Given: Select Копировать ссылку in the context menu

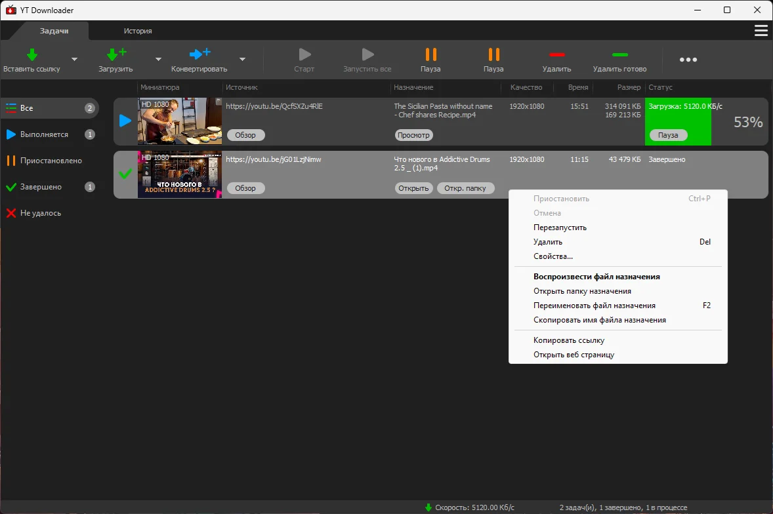Looking at the screenshot, I should 568,340.
